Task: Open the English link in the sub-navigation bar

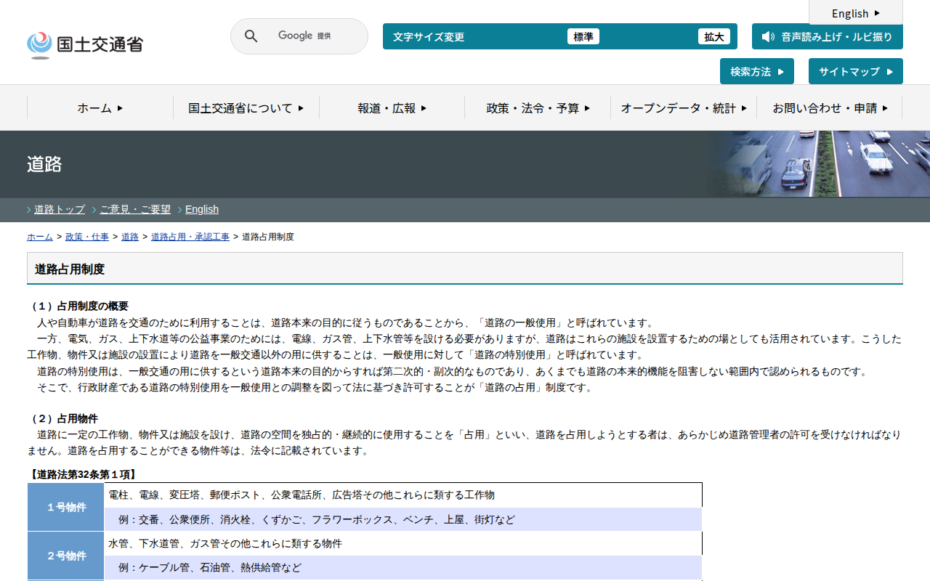Action: [202, 209]
